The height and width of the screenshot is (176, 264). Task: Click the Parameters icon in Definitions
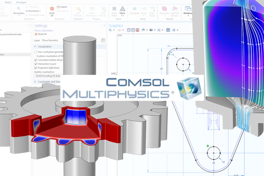pos(19,9)
